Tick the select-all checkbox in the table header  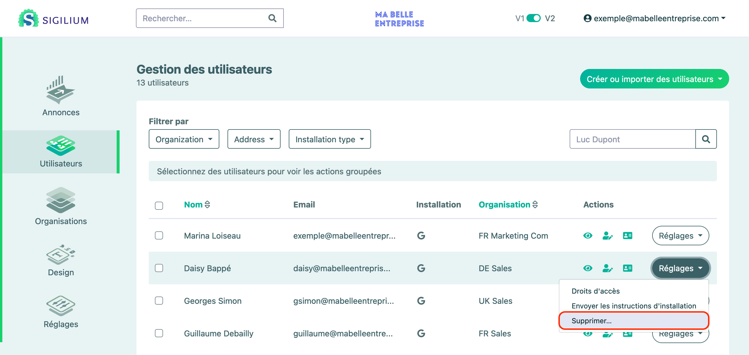[x=159, y=205]
